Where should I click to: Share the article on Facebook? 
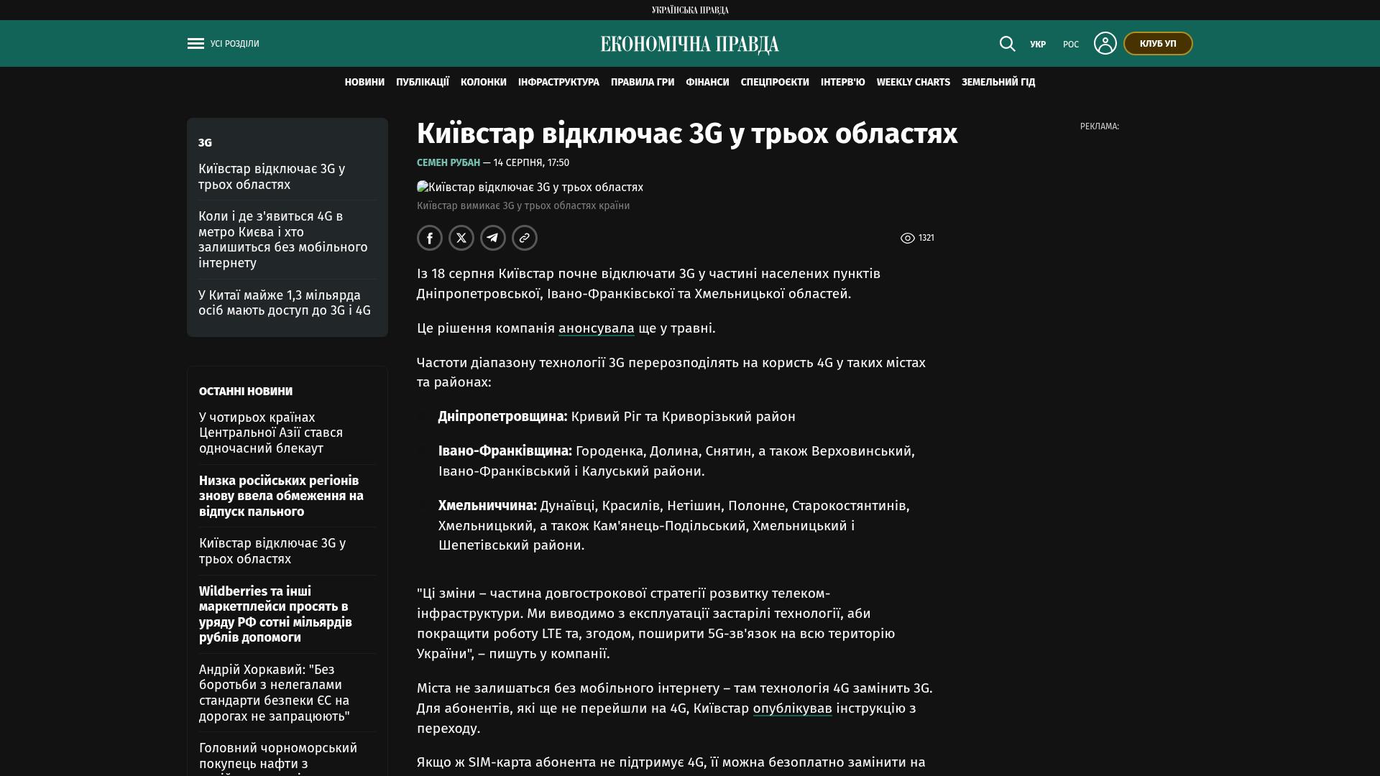coord(430,238)
